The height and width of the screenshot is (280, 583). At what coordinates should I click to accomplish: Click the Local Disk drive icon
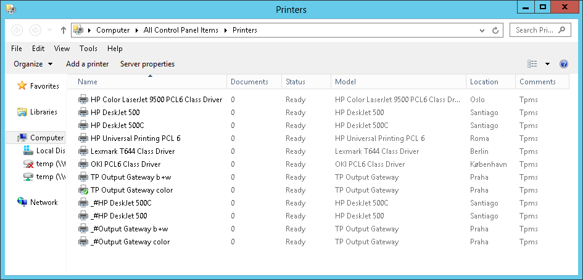[28, 151]
